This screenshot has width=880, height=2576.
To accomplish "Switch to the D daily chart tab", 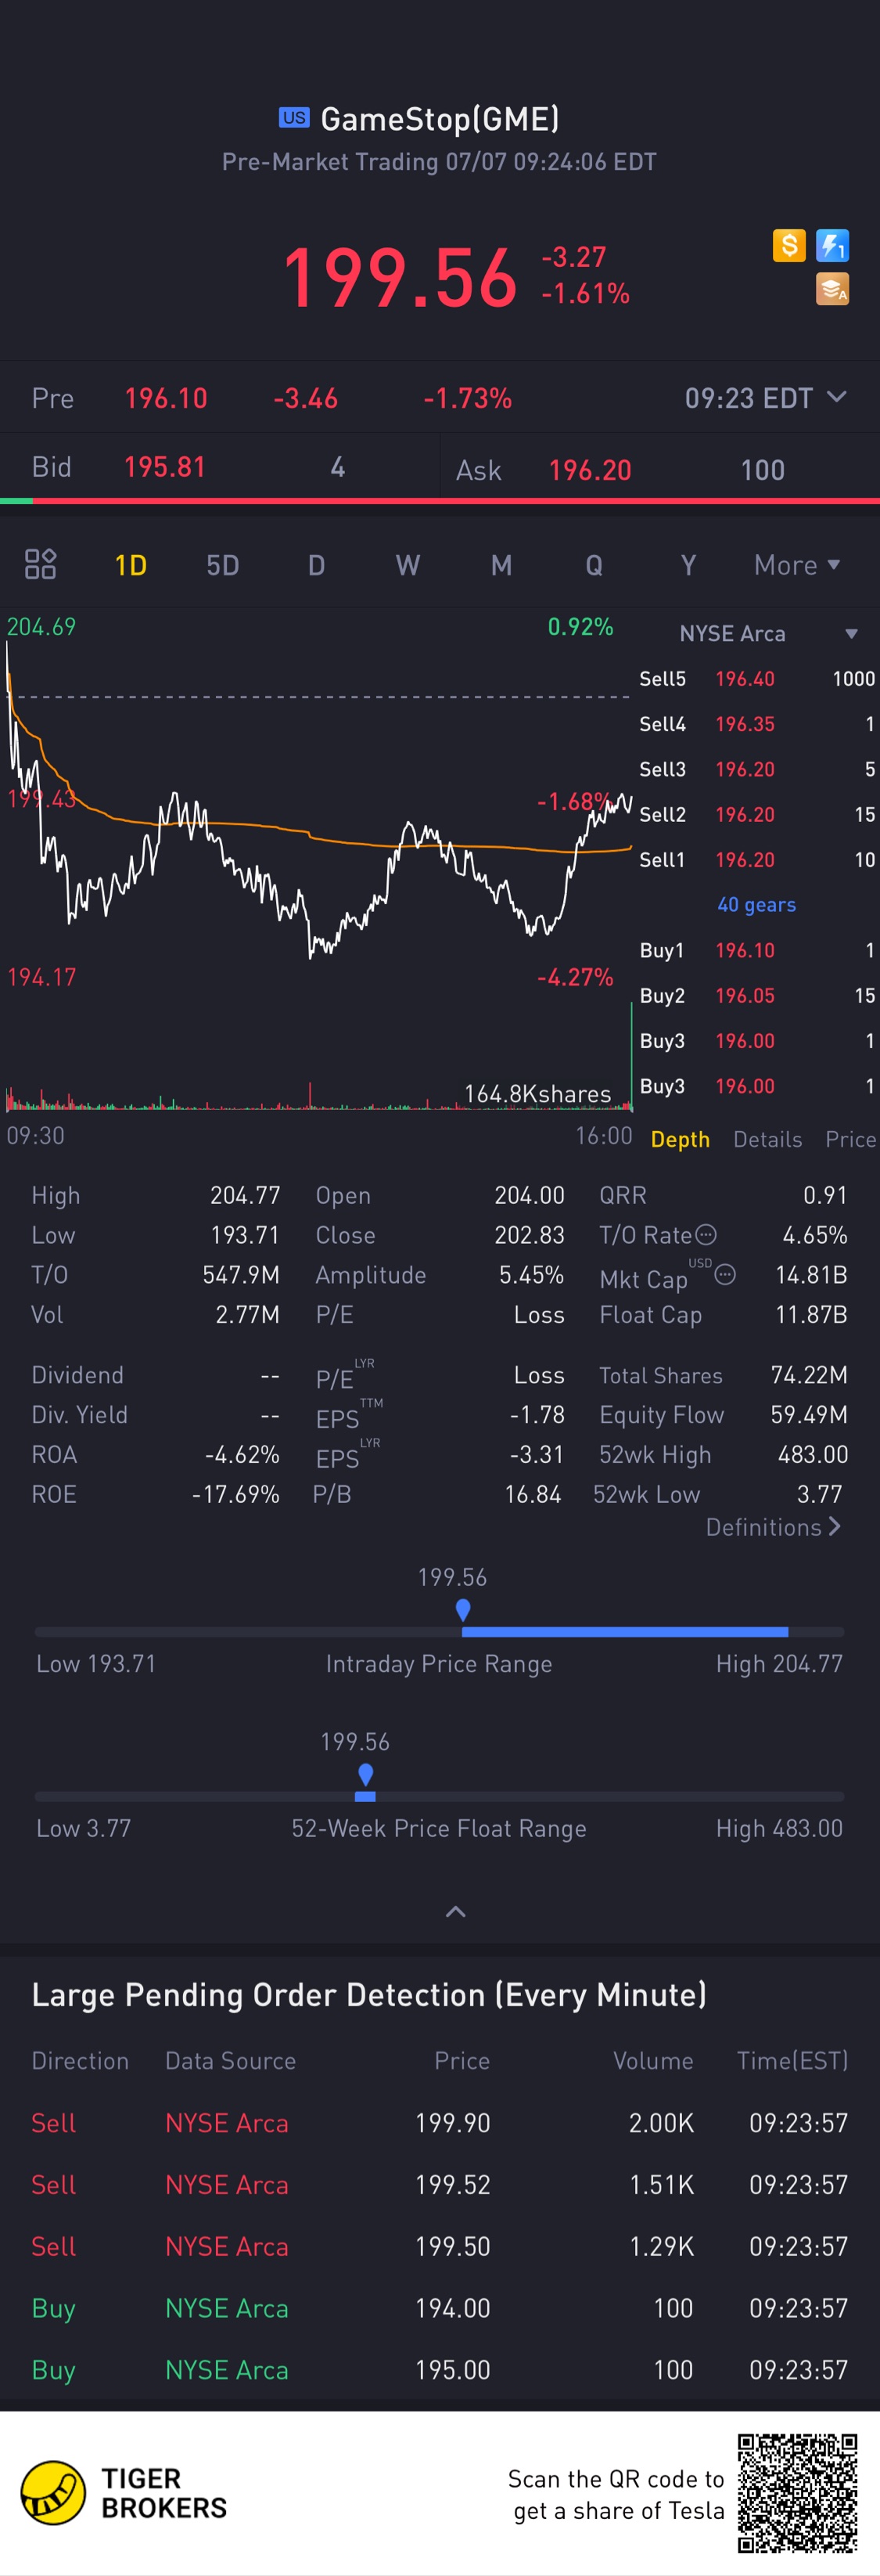I will tap(316, 565).
